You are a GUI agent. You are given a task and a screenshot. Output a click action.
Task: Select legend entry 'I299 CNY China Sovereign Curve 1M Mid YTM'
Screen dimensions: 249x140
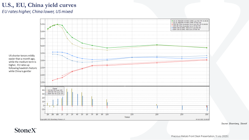pyautogui.click(x=187, y=26)
